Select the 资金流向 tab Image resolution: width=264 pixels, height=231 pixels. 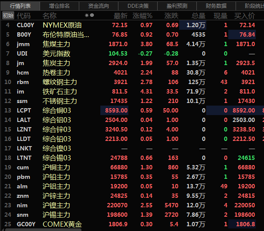click(x=99, y=6)
